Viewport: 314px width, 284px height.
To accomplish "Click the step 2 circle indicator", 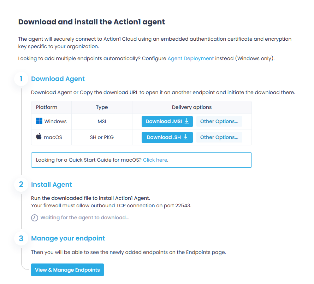I will [x=21, y=184].
